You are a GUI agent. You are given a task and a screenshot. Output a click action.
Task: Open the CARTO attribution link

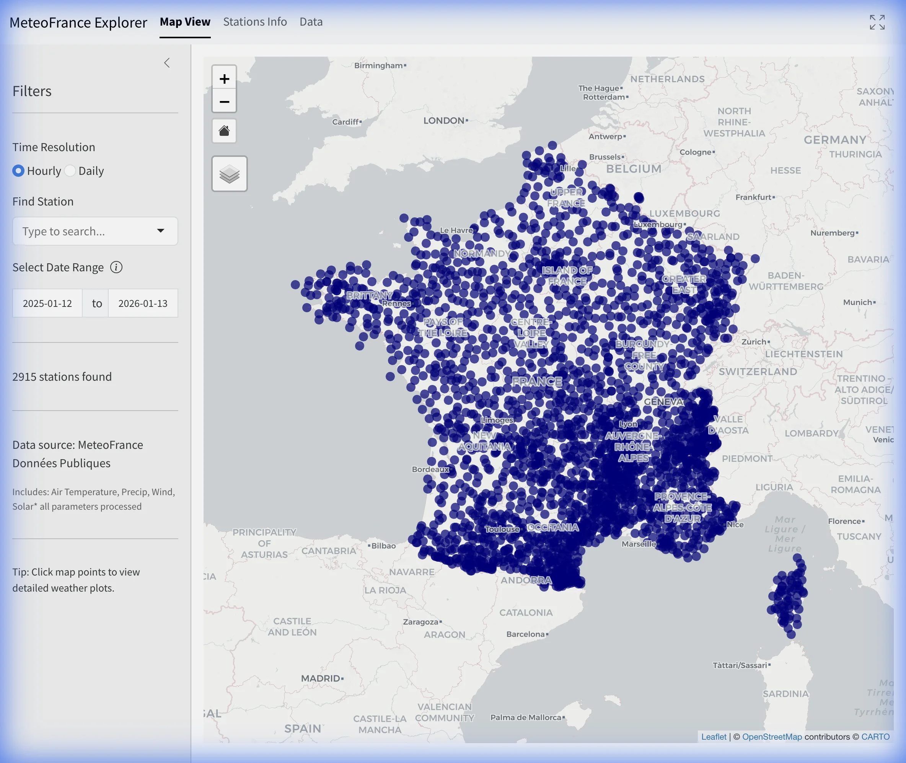[x=875, y=737]
